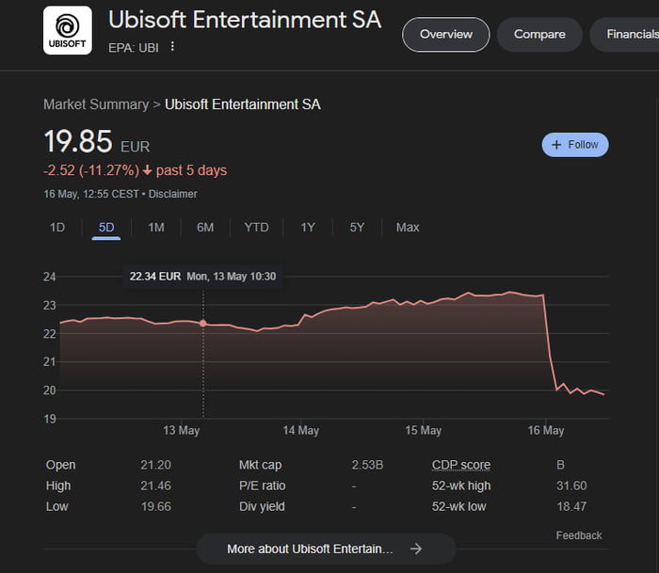The image size is (659, 573).
Task: Click the arrow icon in More about Ubisoft
Action: click(416, 549)
